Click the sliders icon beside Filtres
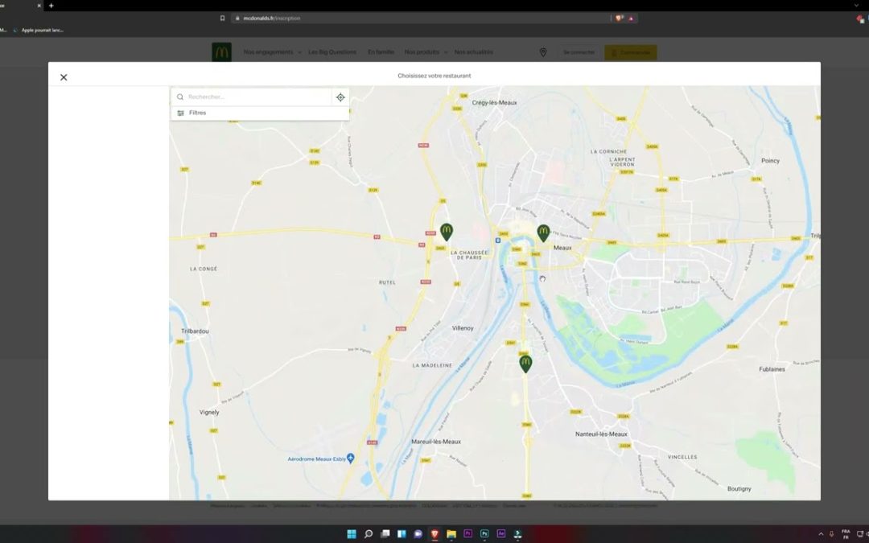Viewport: 869px width, 543px height. [x=180, y=113]
